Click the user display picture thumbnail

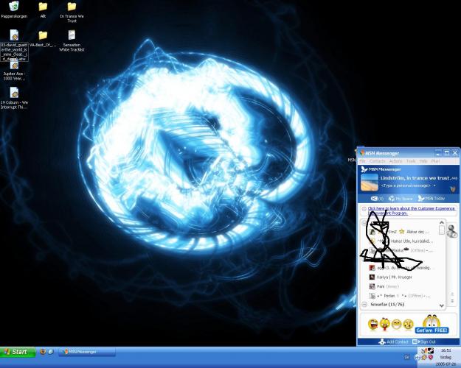369,182
